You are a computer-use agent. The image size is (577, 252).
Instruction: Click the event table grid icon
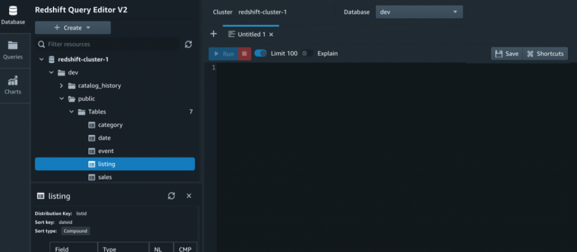point(91,151)
